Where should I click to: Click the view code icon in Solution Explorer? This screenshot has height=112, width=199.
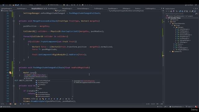190,11
